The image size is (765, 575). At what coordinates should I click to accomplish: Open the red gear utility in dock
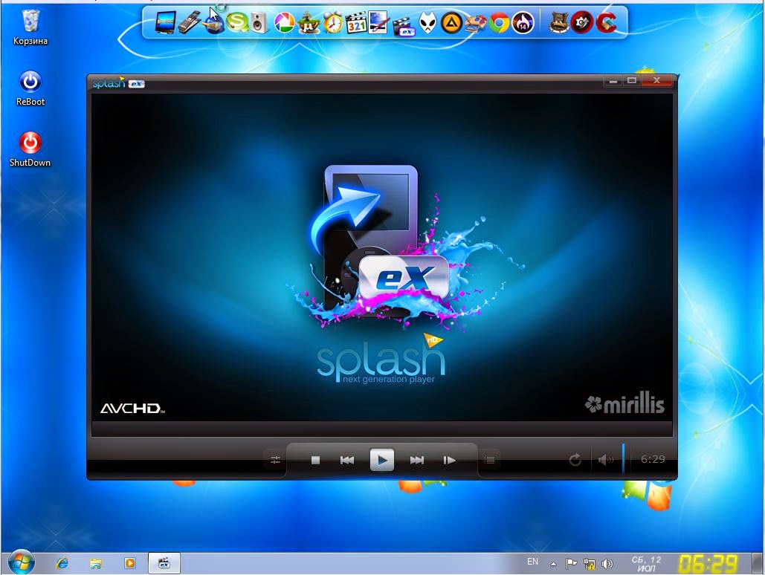coord(582,22)
